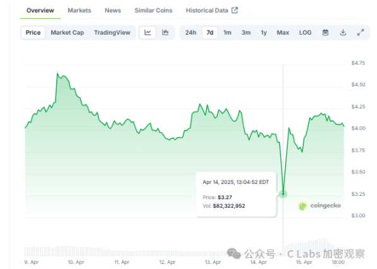Viewport: 377px width, 269px height.
Task: Click the tooltip timestamp Apr 14, 2025
Action: pyautogui.click(x=236, y=182)
